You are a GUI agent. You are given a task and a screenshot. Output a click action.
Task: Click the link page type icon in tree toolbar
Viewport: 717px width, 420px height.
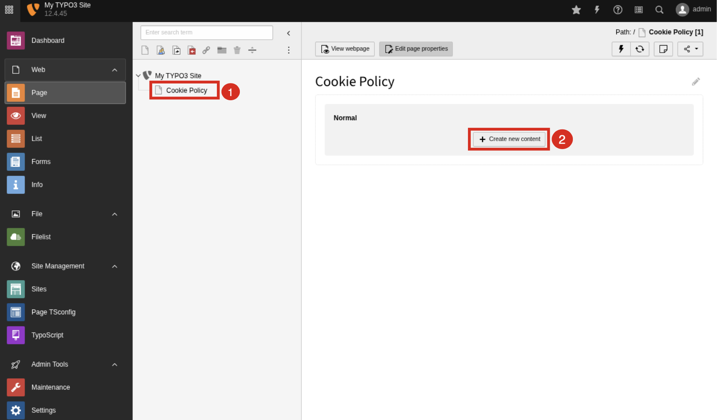[x=206, y=50]
